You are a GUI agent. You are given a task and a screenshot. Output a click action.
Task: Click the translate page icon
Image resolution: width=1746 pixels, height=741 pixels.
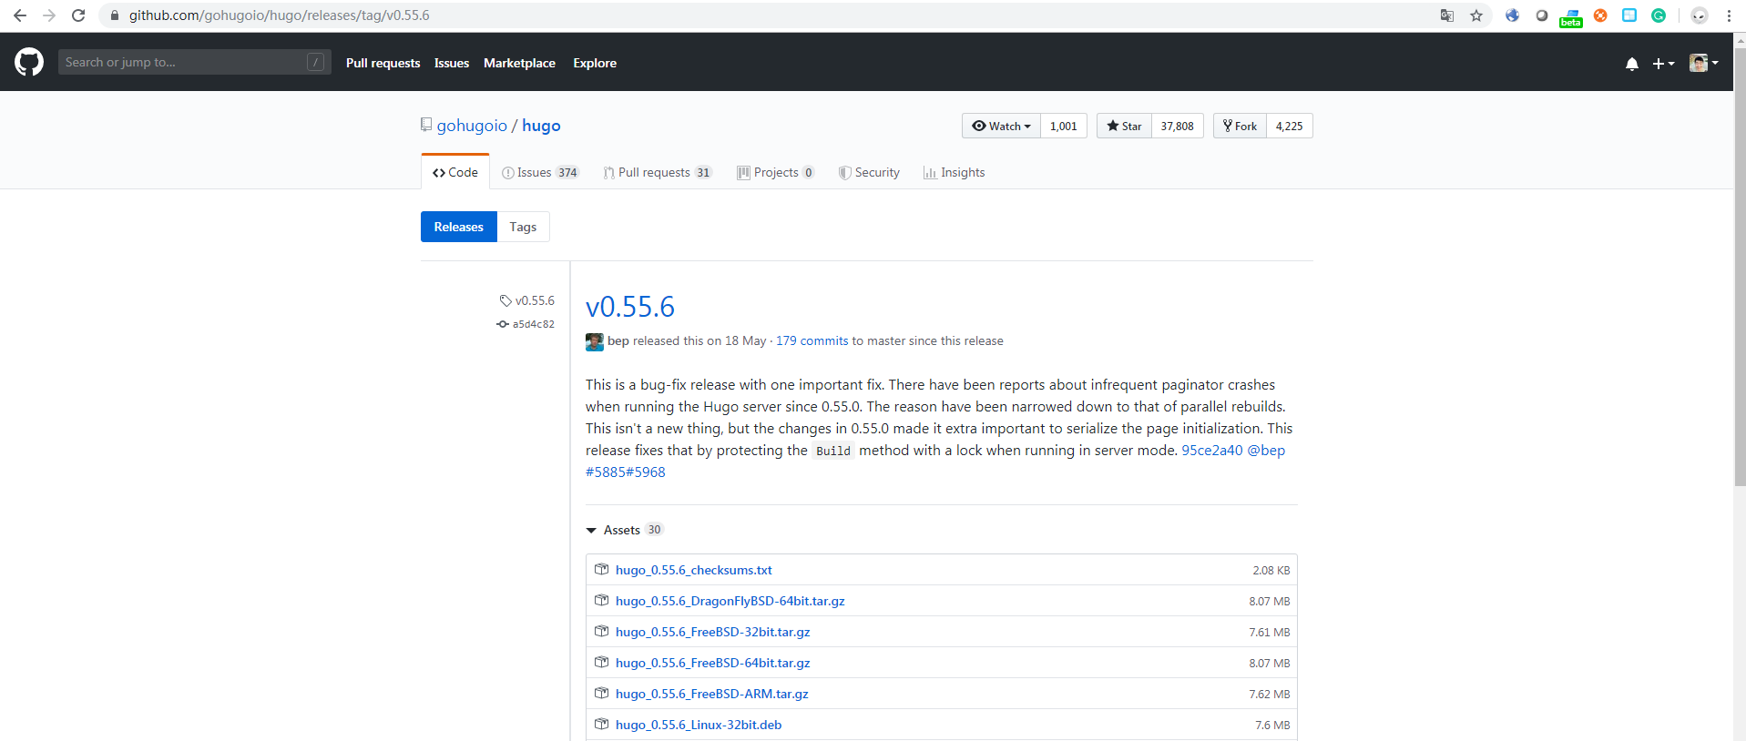pyautogui.click(x=1447, y=15)
